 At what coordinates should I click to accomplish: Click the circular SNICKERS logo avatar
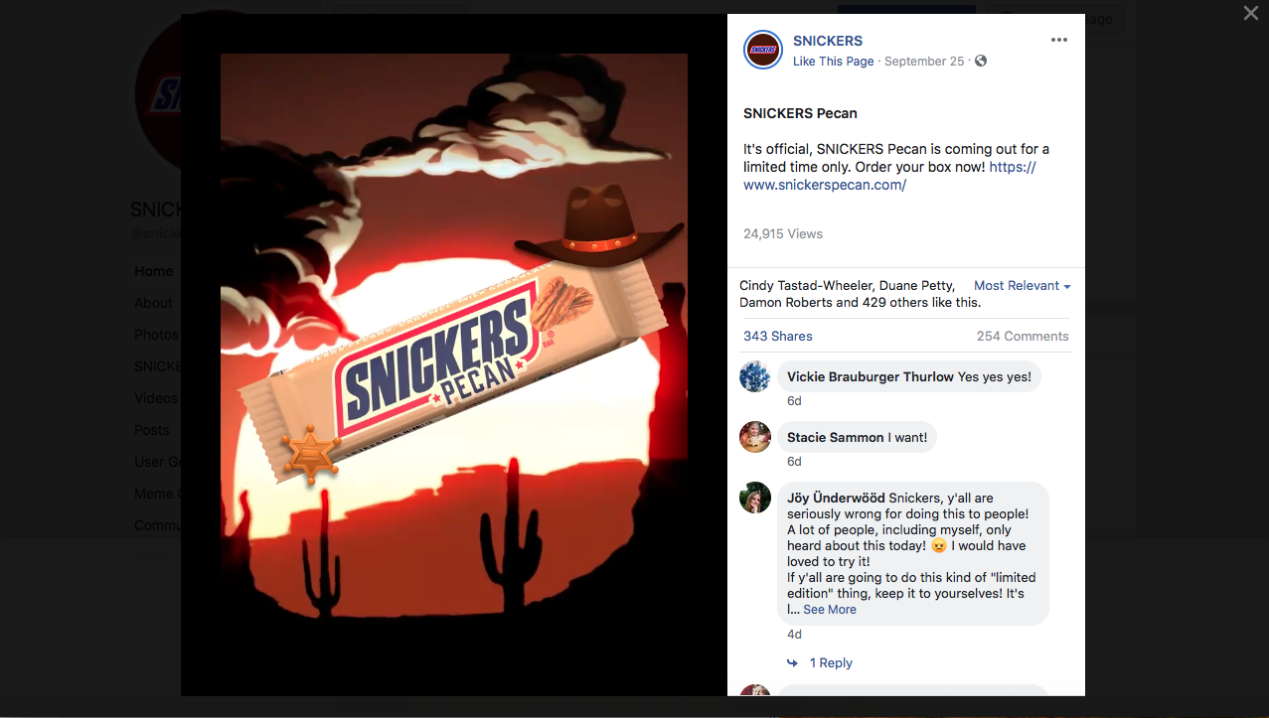click(762, 49)
